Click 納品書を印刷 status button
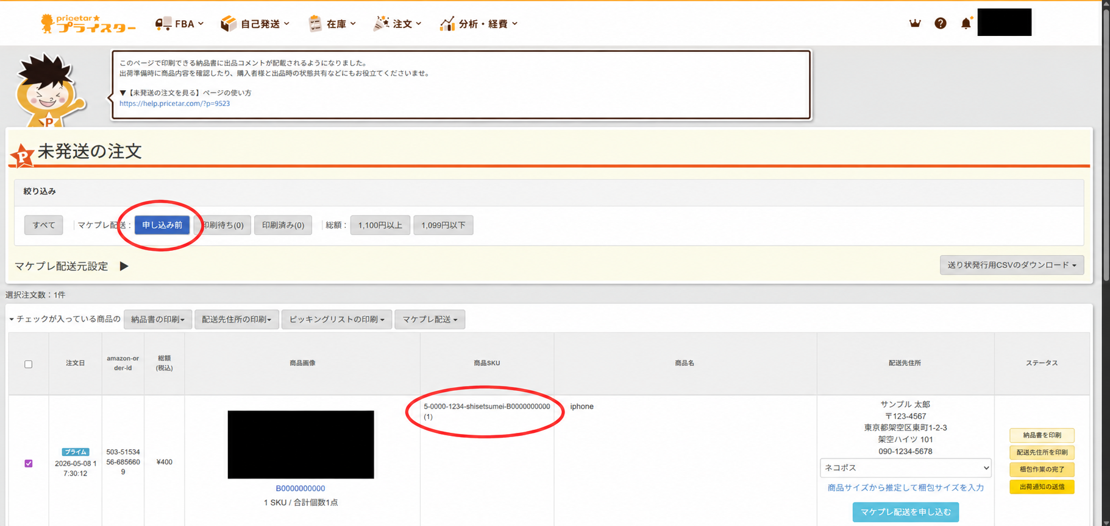This screenshot has width=1110, height=526. pos(1042,435)
